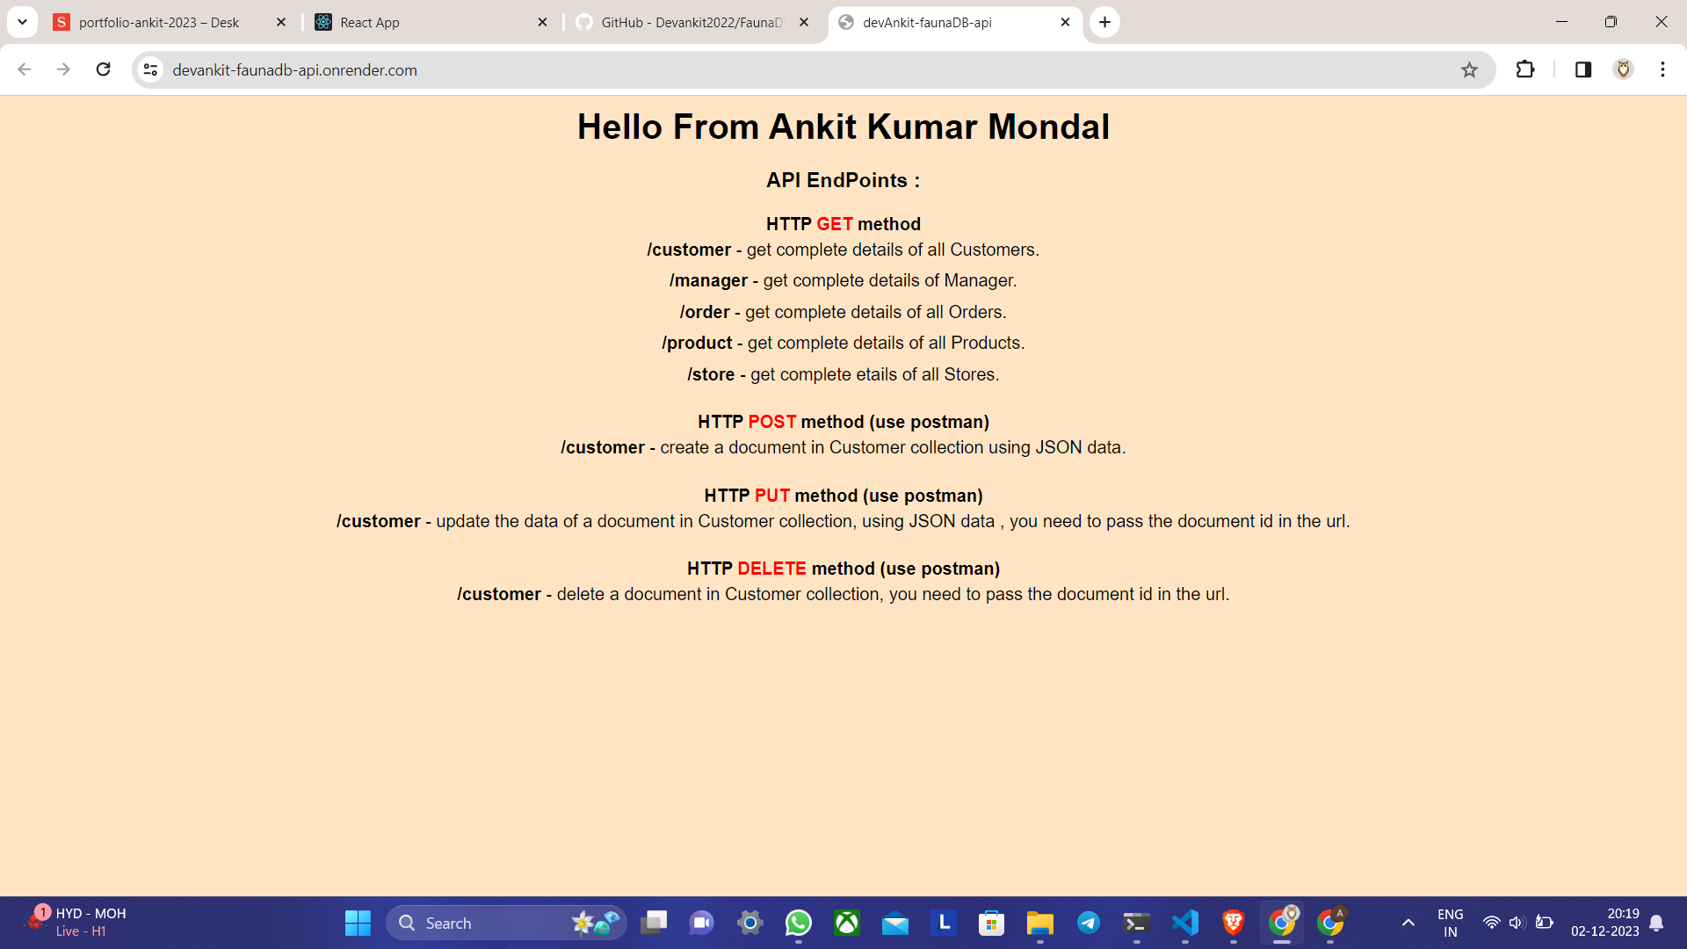Bookmark this page with star icon
The image size is (1687, 949).
(x=1469, y=69)
